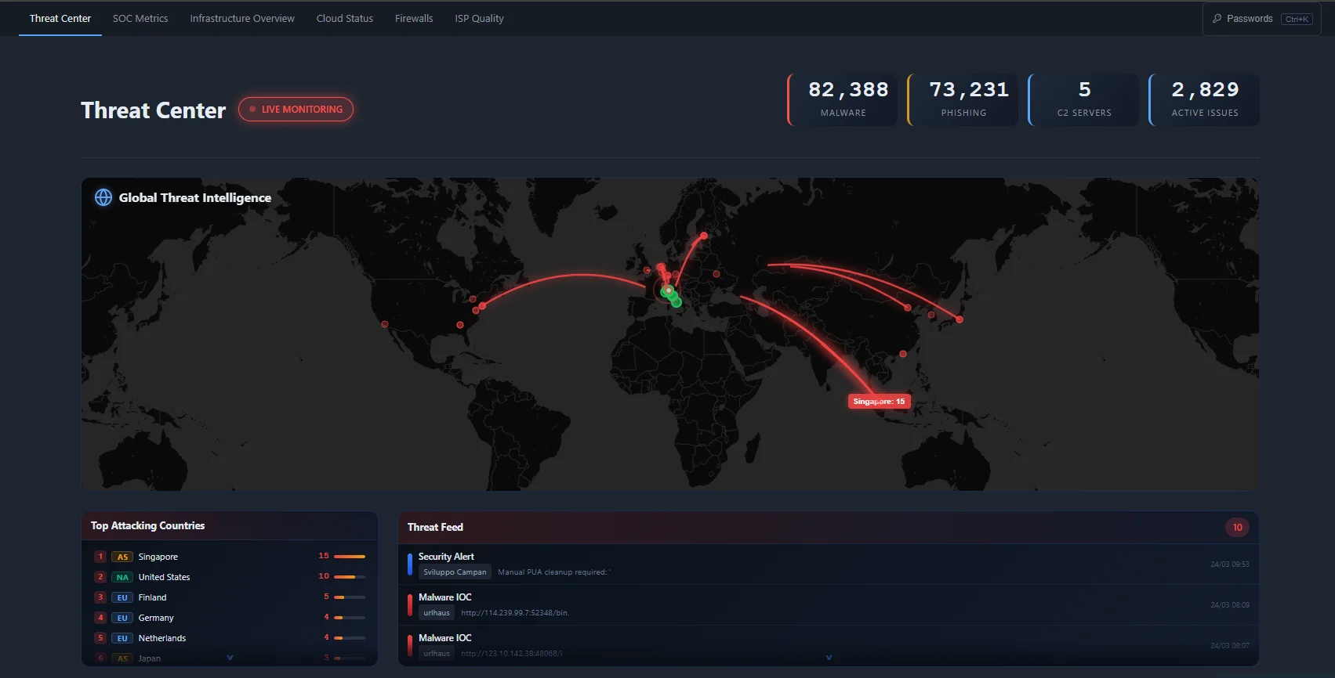Select the Netherlands country row

pos(230,638)
